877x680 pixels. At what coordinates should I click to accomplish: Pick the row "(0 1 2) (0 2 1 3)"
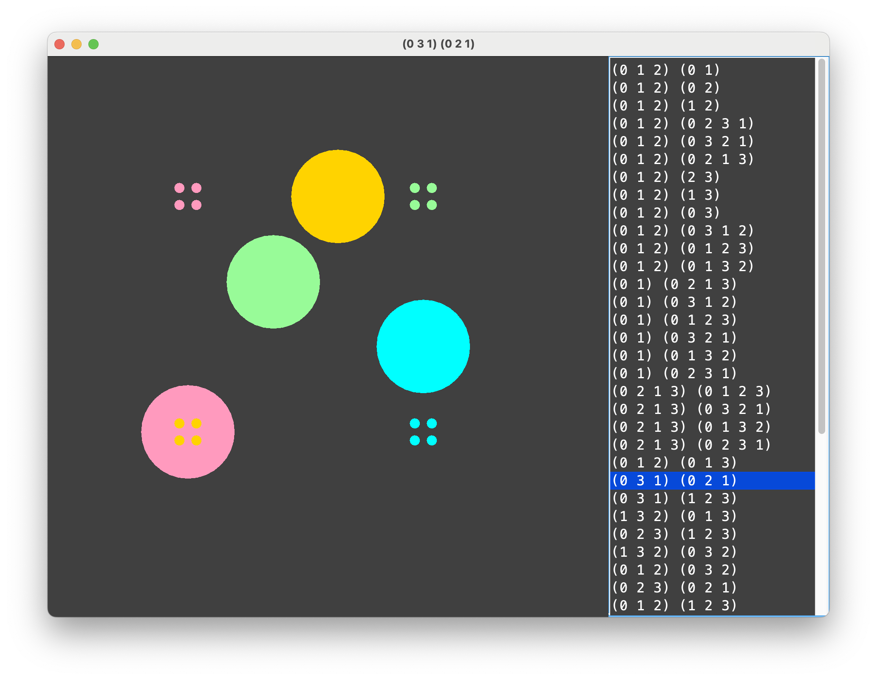[712, 159]
